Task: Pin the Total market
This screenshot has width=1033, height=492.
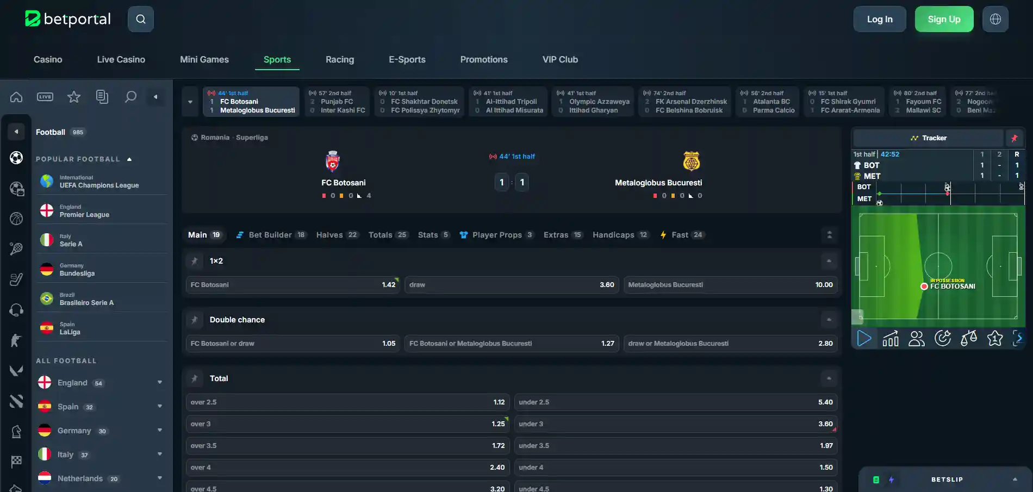Action: [x=194, y=378]
